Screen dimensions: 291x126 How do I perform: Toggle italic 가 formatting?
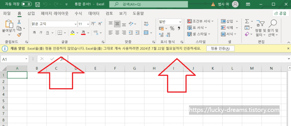click(41, 33)
